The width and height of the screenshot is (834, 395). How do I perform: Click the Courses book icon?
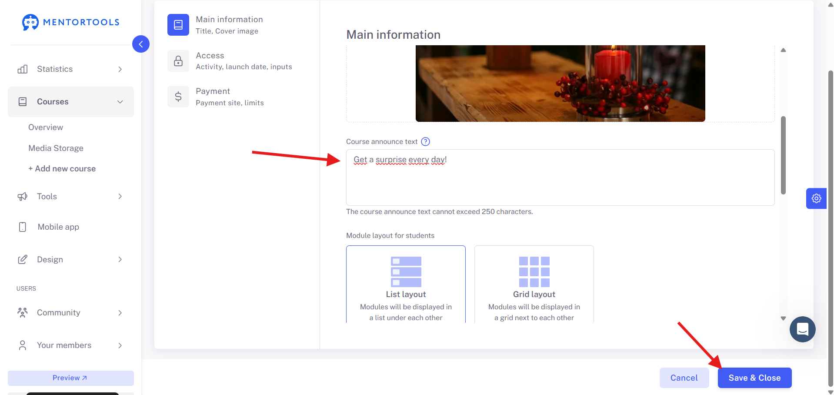pyautogui.click(x=23, y=102)
